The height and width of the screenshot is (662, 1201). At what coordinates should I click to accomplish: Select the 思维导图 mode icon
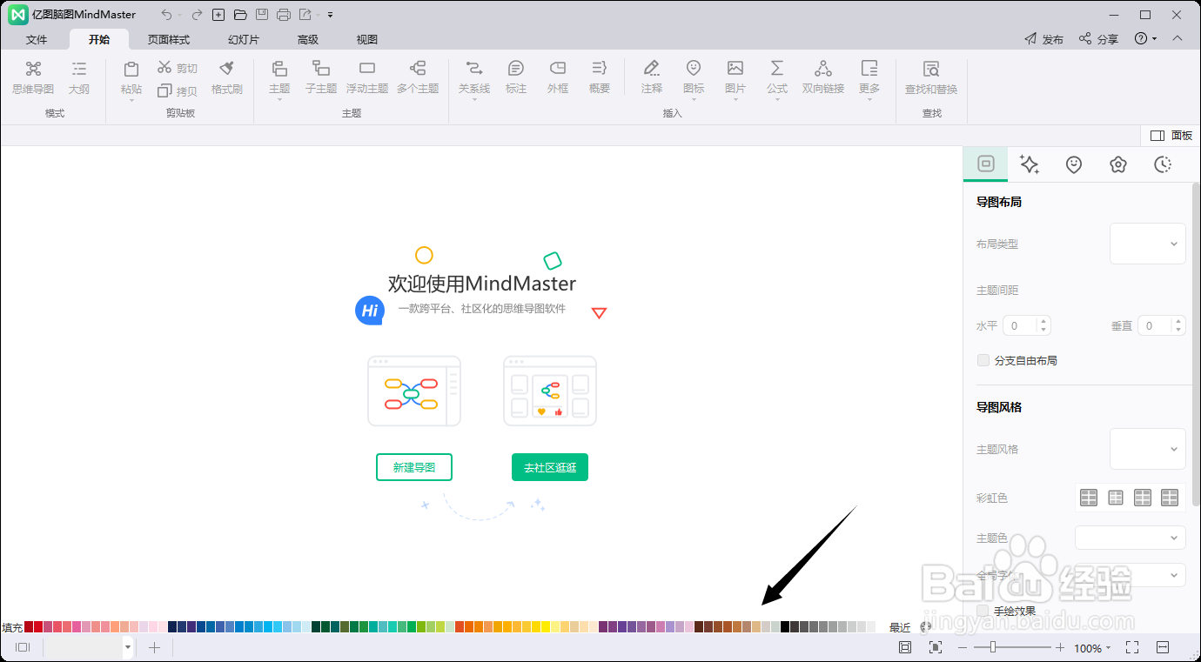click(33, 69)
